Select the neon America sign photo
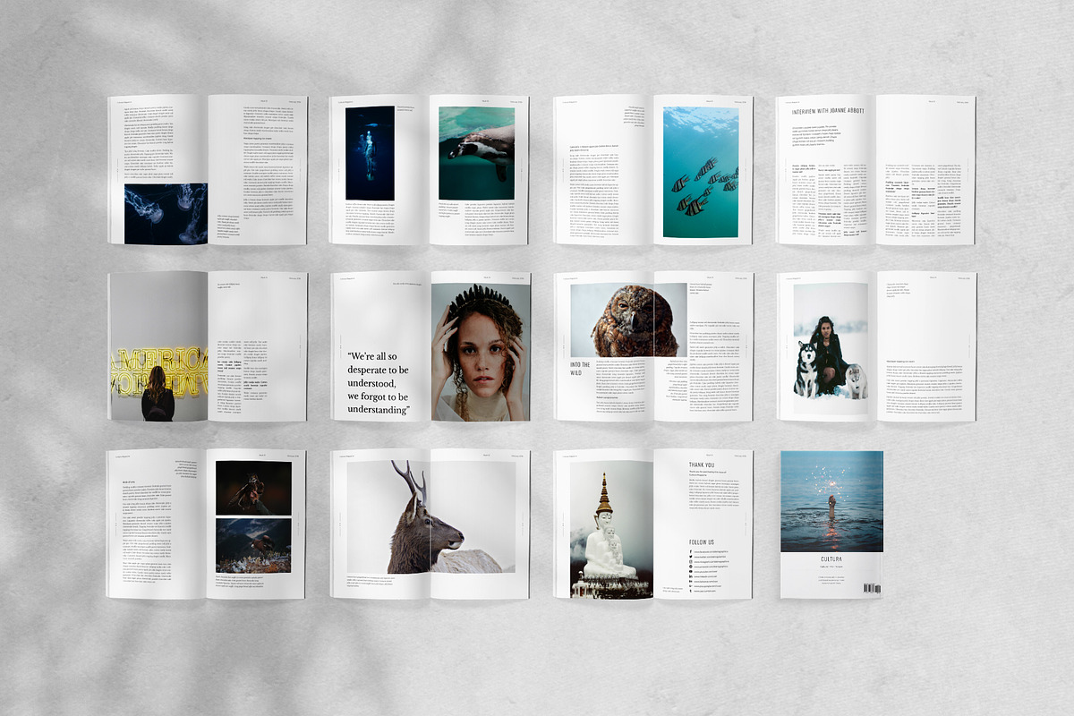Viewport: 1074px width, 716px height. coord(158,346)
